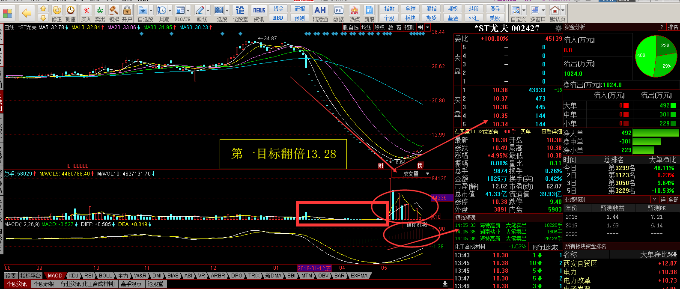Viewport: 680px width, 289px height.
Task: Click the download arrow in news bar
Action: pos(445,284)
